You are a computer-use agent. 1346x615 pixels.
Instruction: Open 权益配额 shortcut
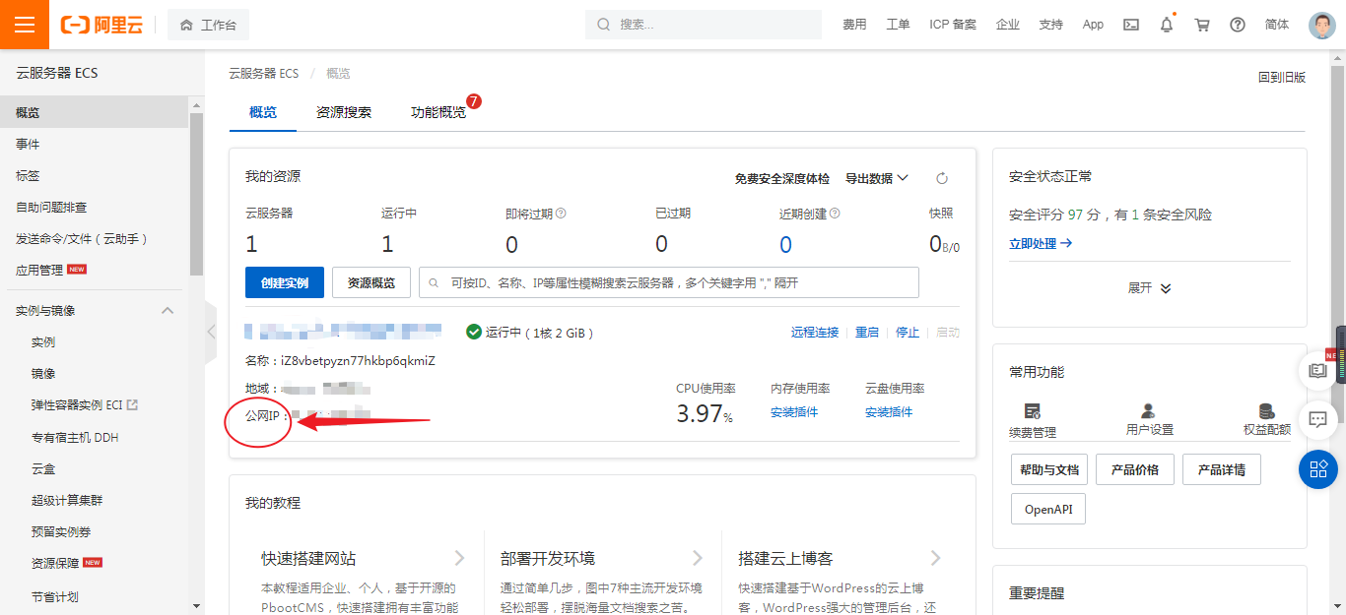pyautogui.click(x=1267, y=420)
